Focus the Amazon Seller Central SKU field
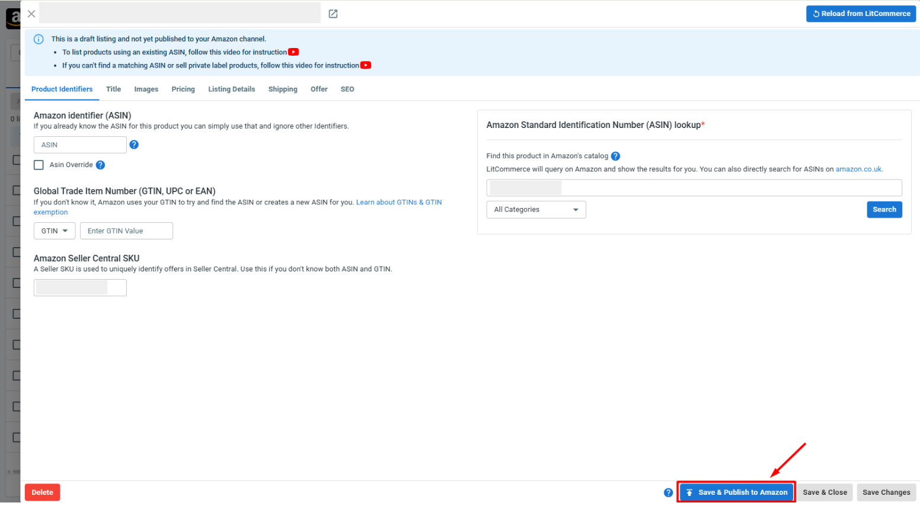The image size is (920, 509). point(80,288)
